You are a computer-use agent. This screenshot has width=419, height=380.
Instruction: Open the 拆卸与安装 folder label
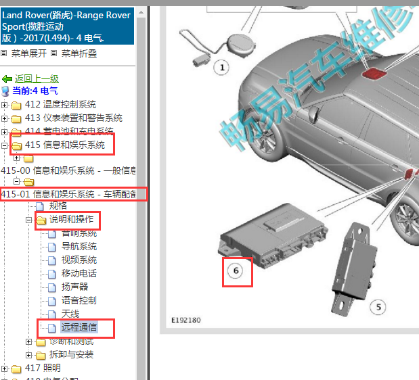[x=71, y=355]
